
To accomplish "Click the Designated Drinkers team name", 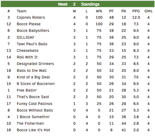I will point(35,64).
